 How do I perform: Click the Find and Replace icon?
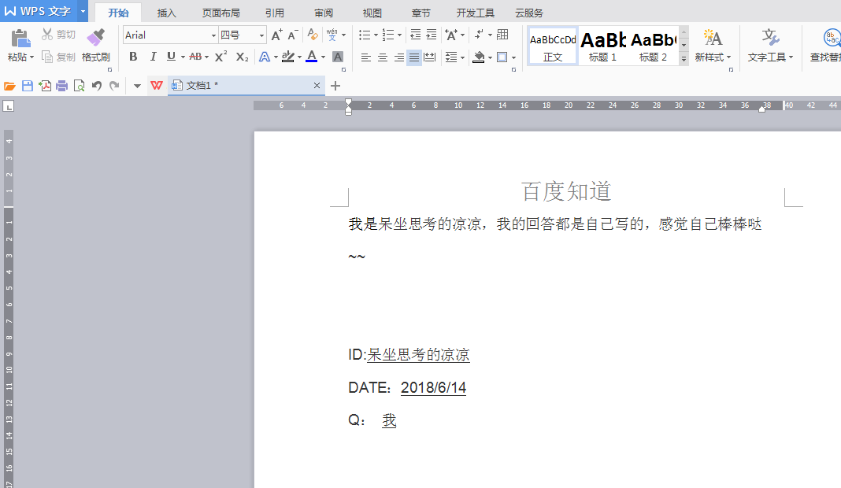tap(832, 38)
